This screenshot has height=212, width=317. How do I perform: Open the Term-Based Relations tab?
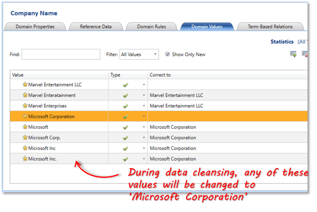(270, 27)
